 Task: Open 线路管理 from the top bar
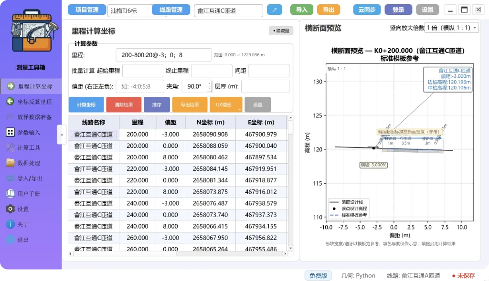click(171, 10)
